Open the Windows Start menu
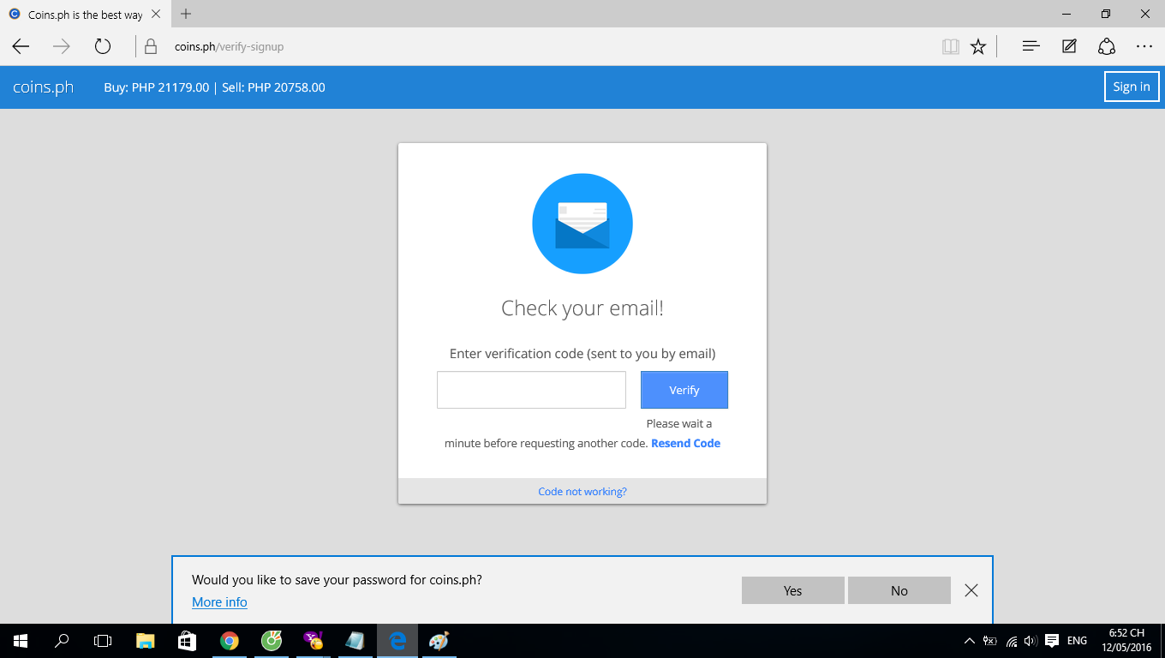The width and height of the screenshot is (1165, 658). click(21, 641)
